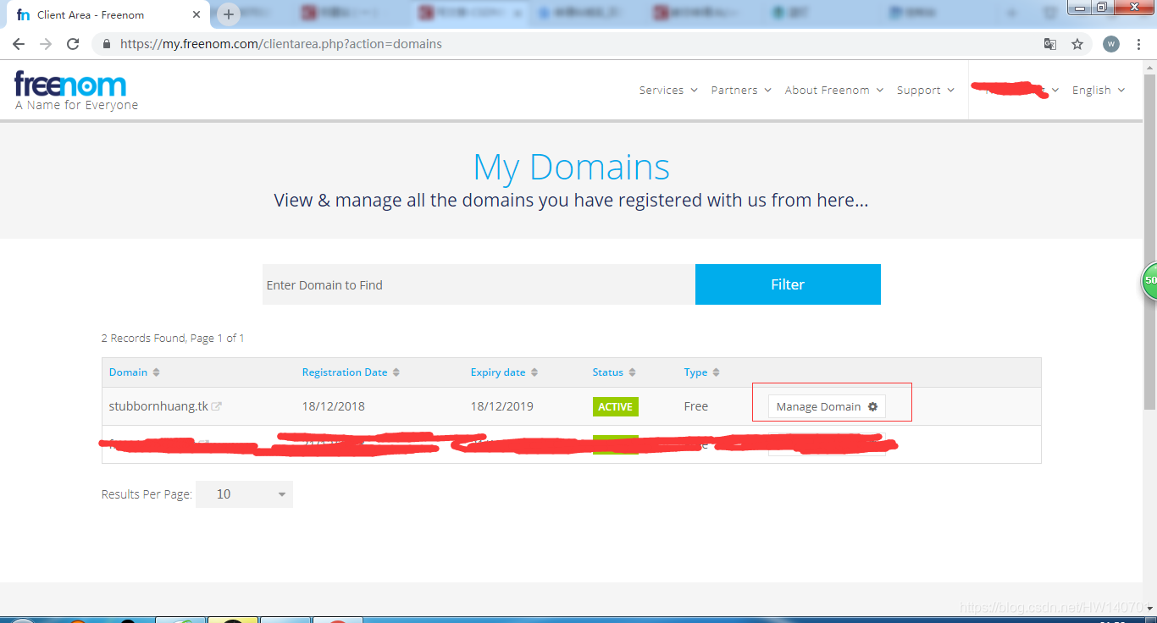Click gear icon in Manage Domain button
Screen dimensions: 1157x623
tap(872, 406)
